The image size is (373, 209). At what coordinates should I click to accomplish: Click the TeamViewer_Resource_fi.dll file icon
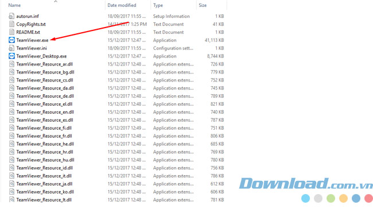click(11, 128)
